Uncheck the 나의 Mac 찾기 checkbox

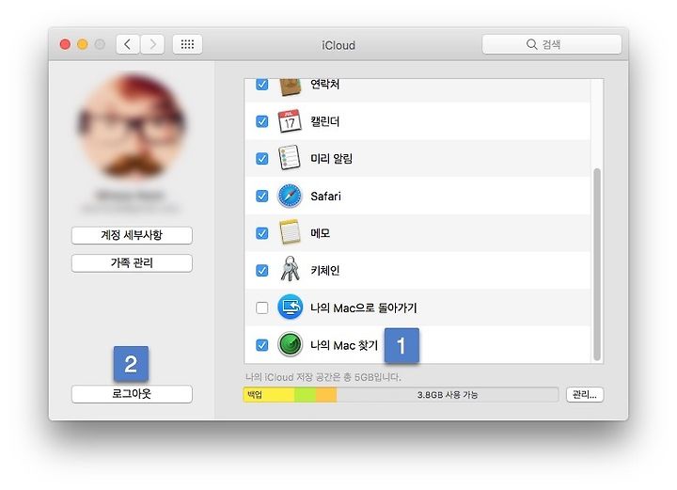click(262, 345)
